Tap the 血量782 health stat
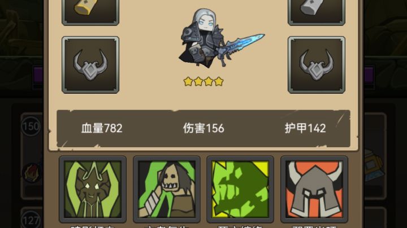 coord(102,128)
